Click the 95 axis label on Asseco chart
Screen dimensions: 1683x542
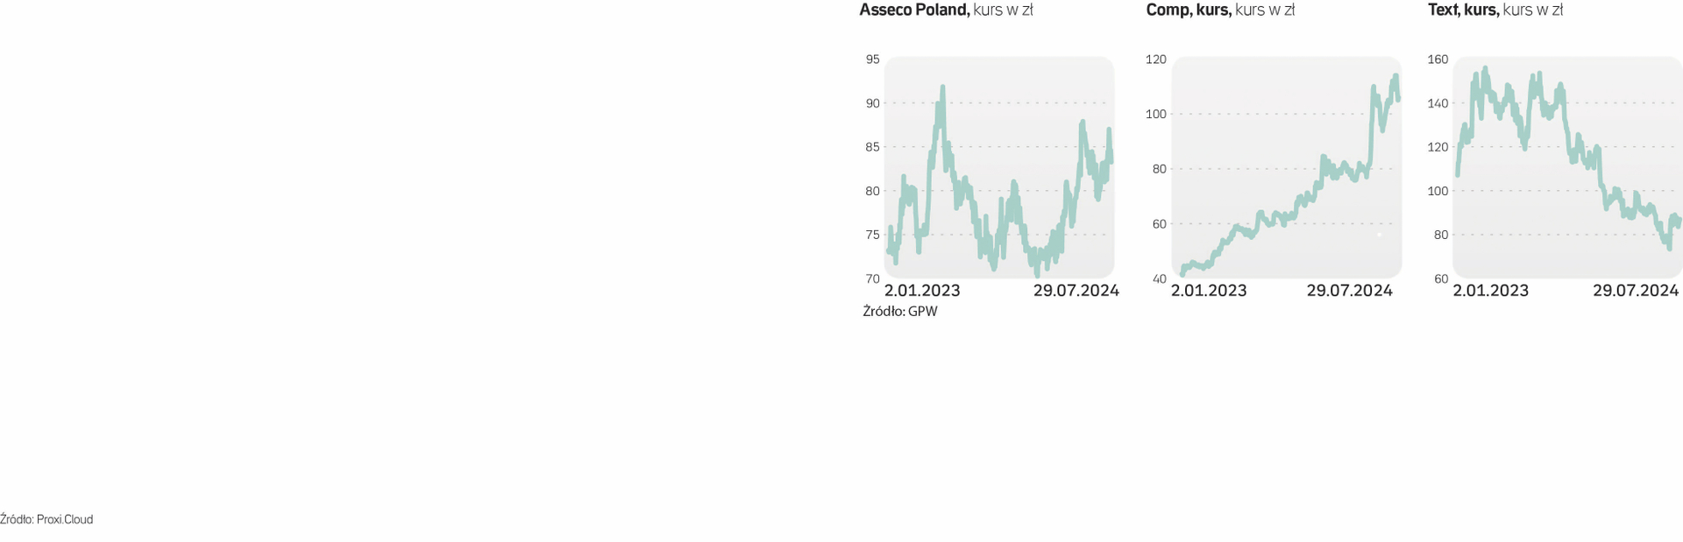(872, 60)
